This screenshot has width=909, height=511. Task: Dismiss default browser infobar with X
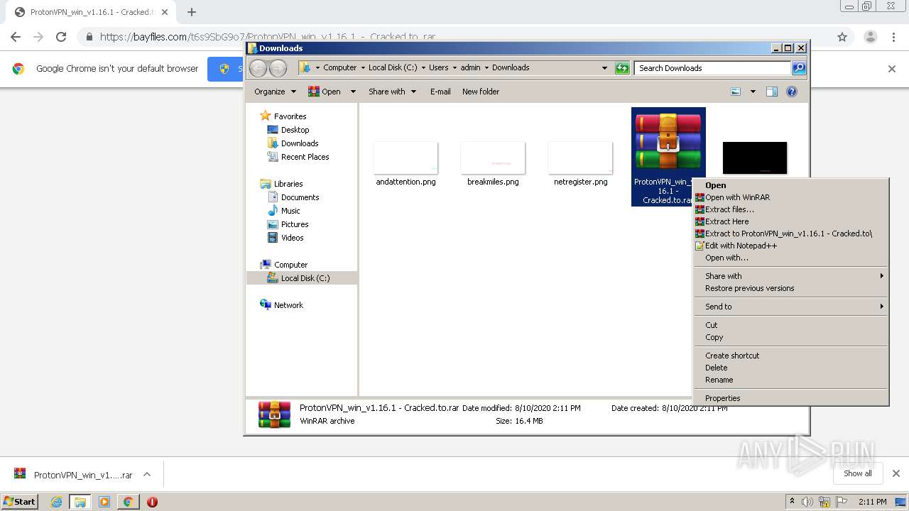[892, 69]
